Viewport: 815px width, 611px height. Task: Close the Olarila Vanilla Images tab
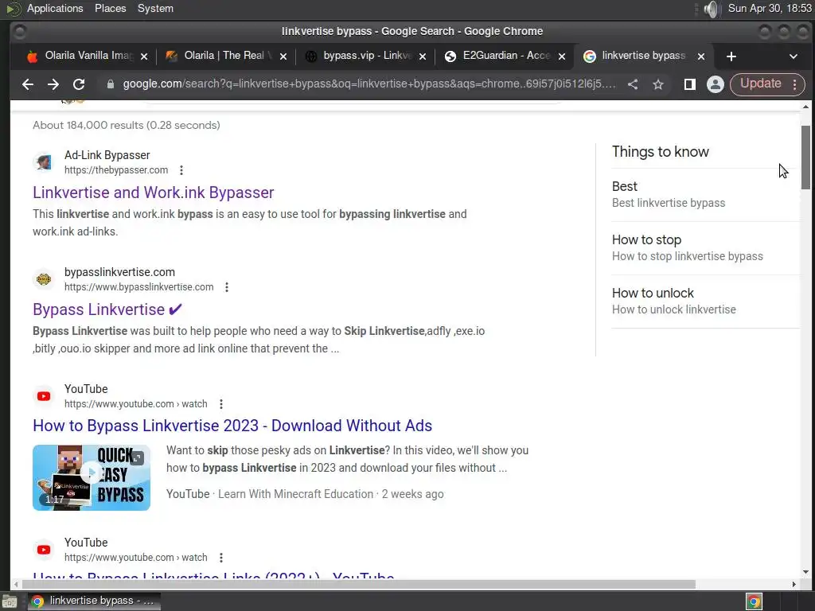coord(144,56)
